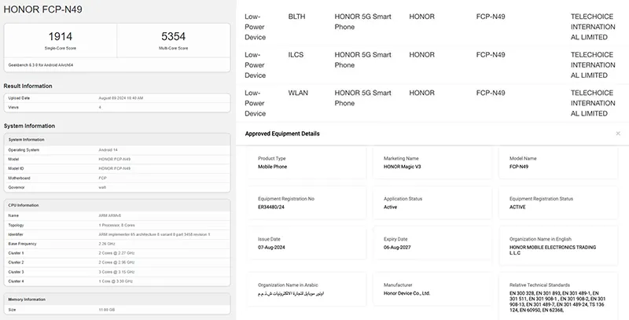The height and width of the screenshot is (320, 629).
Task: Select the Cluster 2 row value
Action: (x=116, y=263)
